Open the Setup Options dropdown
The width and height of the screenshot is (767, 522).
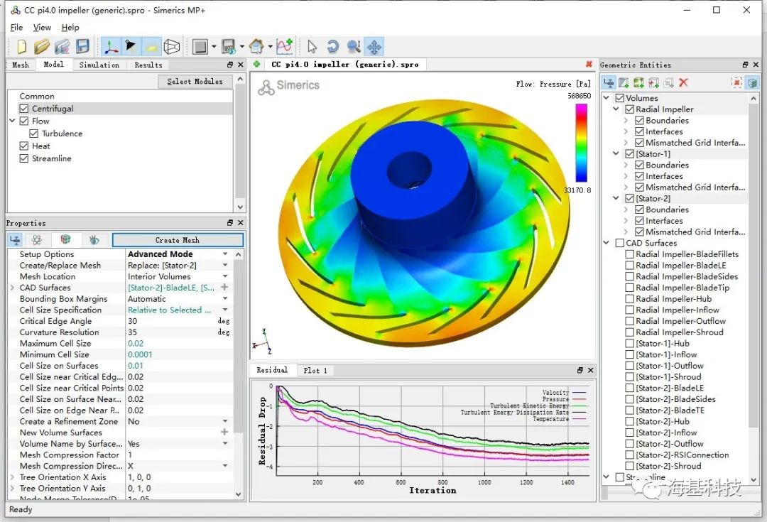click(x=225, y=254)
